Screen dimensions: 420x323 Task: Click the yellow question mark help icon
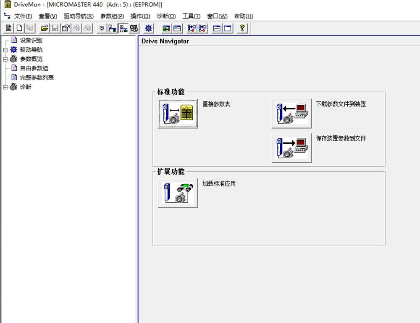click(x=242, y=28)
